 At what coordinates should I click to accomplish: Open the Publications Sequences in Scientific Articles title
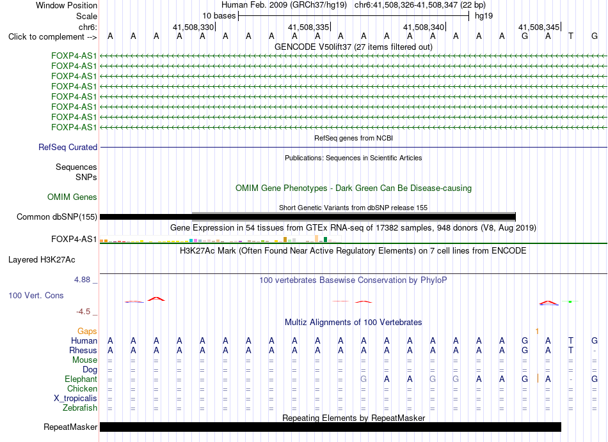353,158
